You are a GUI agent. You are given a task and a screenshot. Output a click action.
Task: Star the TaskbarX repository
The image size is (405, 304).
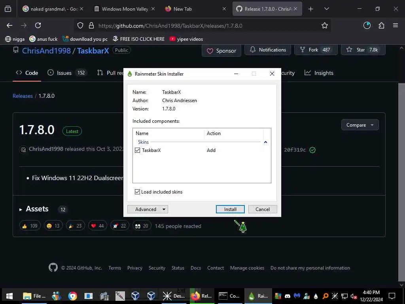coord(363,50)
